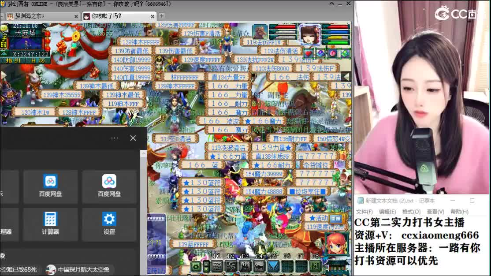Select the F7 shortcut slot

tap(301, 266)
